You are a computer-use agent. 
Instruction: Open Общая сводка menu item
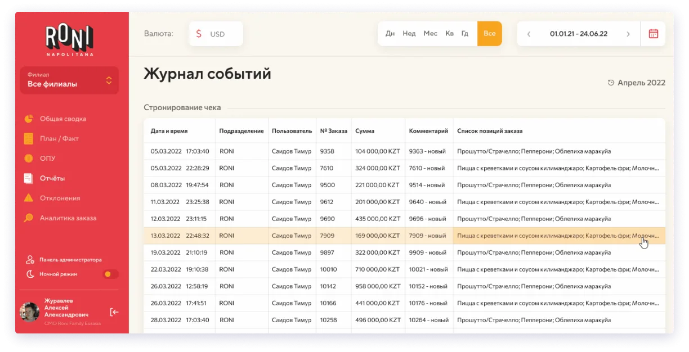tap(62, 119)
